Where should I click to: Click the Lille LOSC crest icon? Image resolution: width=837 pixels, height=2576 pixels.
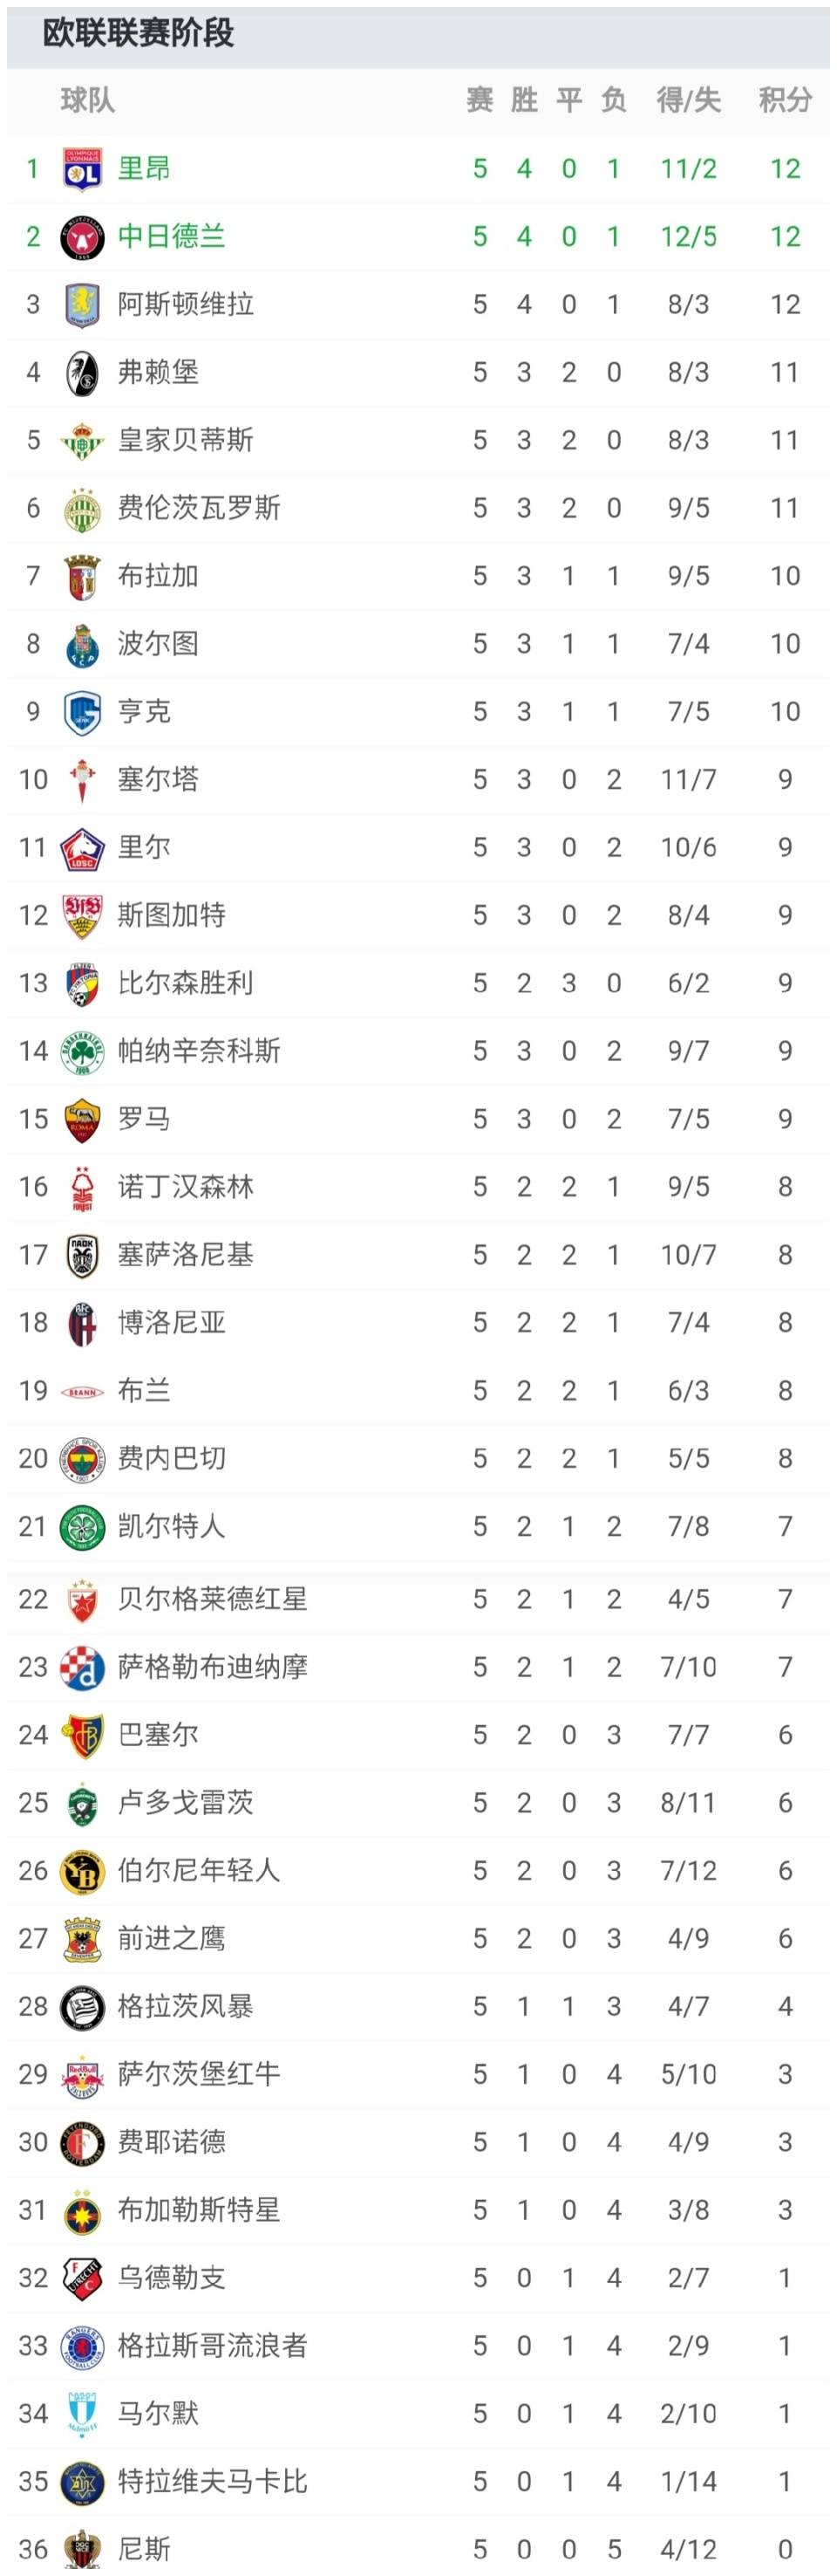pyautogui.click(x=82, y=848)
